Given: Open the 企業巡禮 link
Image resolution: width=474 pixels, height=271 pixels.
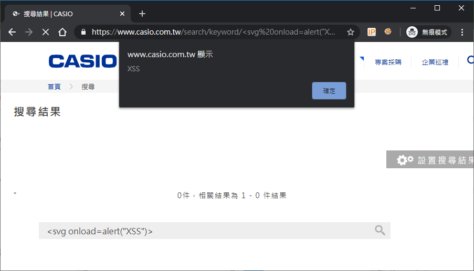Looking at the screenshot, I should 435,62.
